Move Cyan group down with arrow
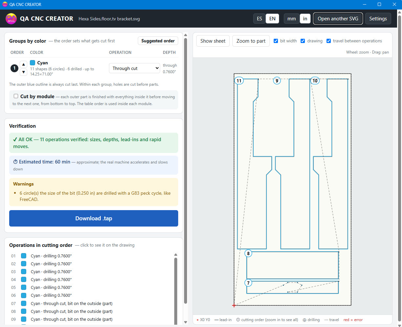This screenshot has width=402, height=327. click(x=24, y=72)
